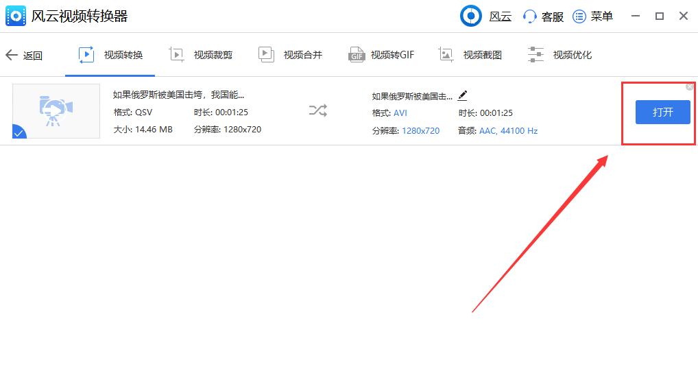The height and width of the screenshot is (391, 698).
Task: Maximize the converter window
Action: 660,16
